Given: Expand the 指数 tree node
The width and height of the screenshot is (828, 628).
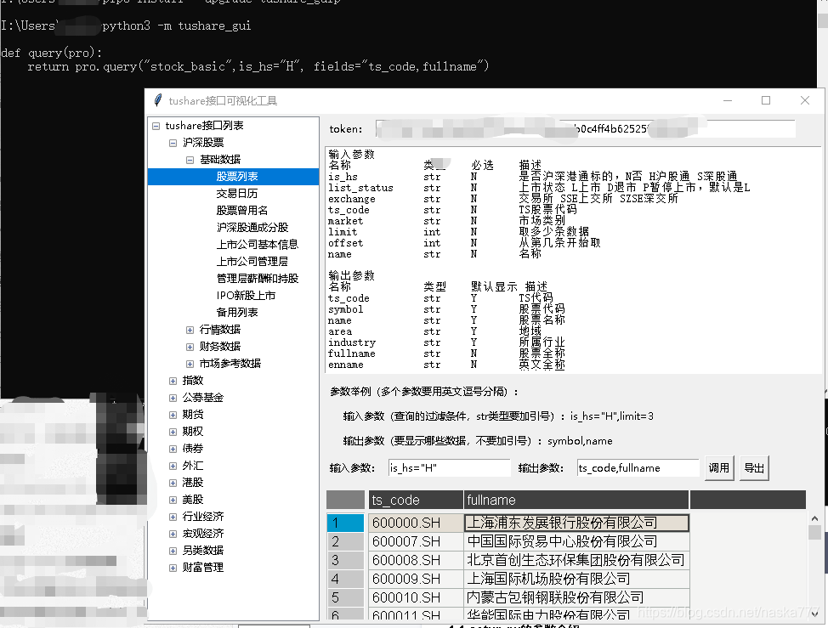Looking at the screenshot, I should pyautogui.click(x=173, y=381).
